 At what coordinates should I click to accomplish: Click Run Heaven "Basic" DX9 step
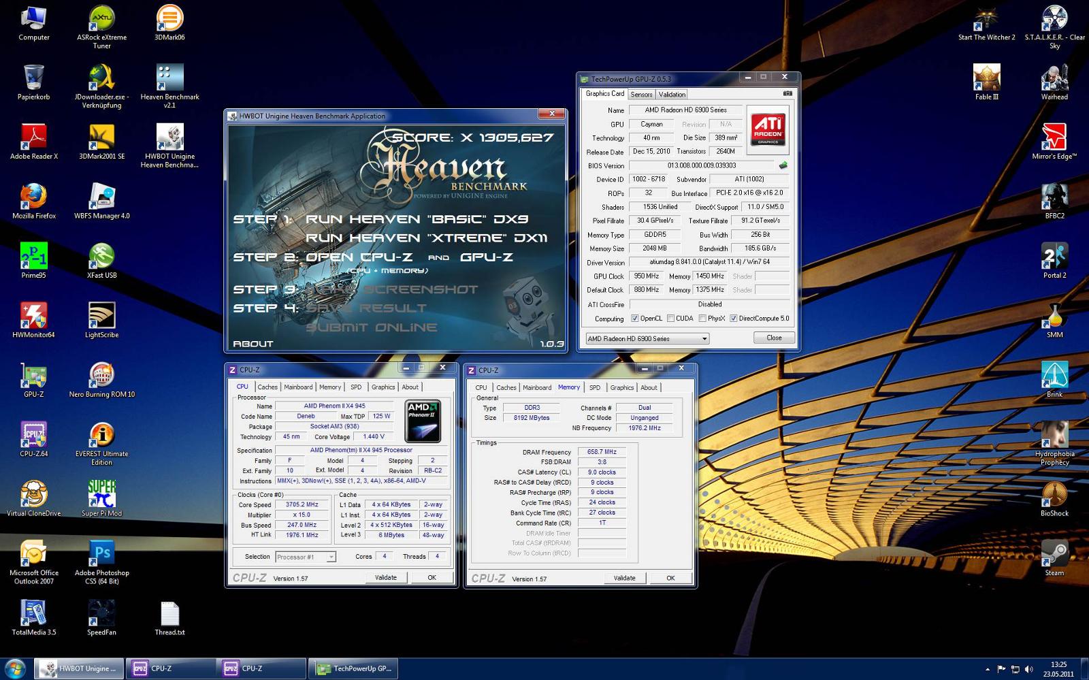pos(417,219)
